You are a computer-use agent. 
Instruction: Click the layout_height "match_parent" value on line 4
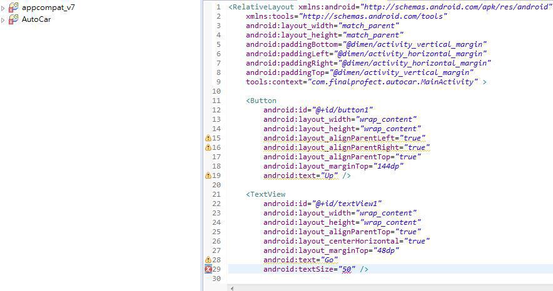[x=373, y=35]
